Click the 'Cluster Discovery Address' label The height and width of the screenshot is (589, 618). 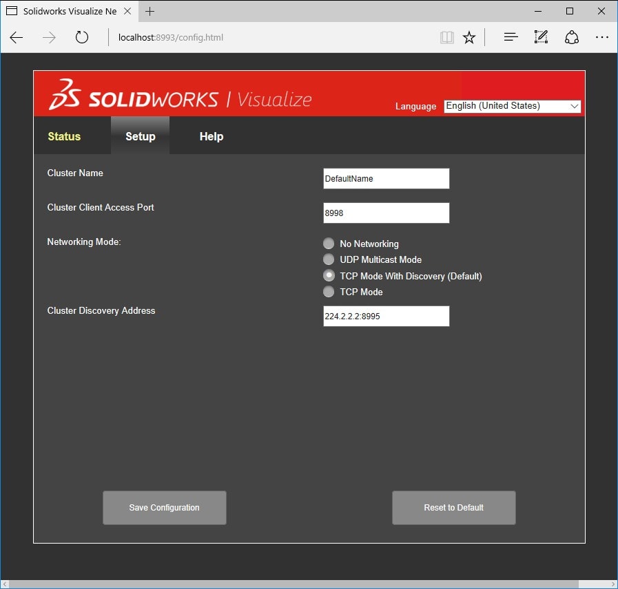click(x=101, y=310)
